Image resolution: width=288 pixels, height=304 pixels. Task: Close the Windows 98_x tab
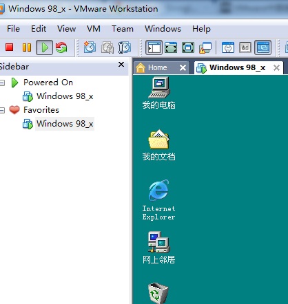(276, 68)
